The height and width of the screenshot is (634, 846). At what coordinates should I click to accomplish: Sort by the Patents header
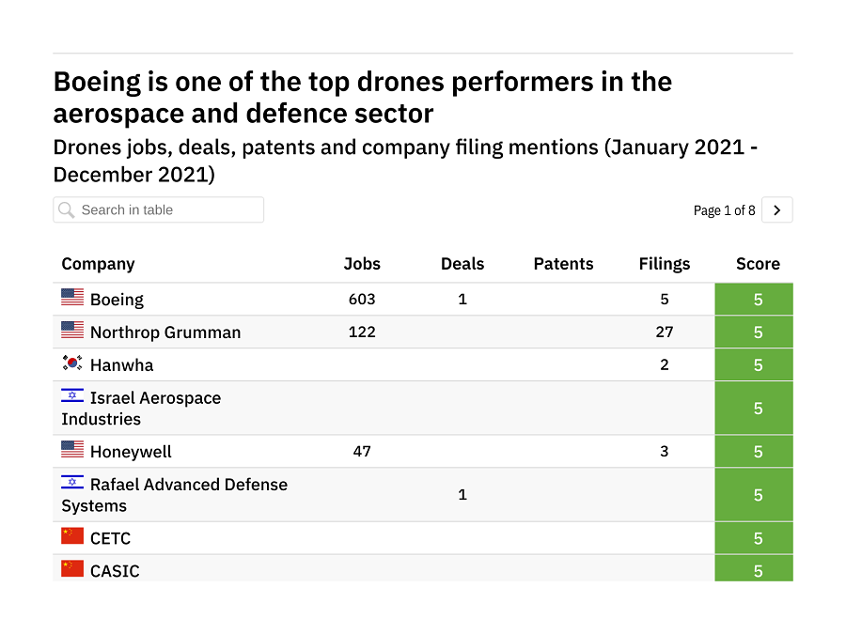(563, 264)
